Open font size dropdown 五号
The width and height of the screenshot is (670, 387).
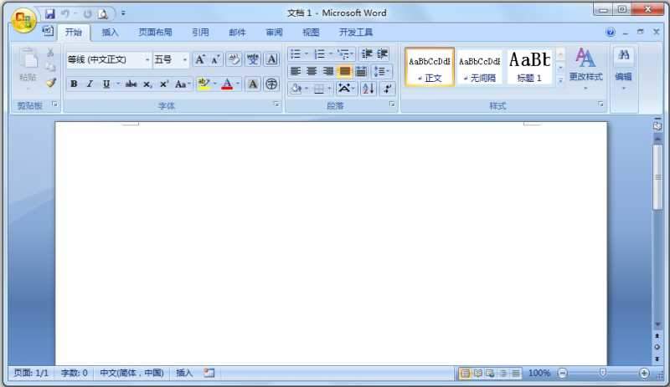click(x=184, y=59)
